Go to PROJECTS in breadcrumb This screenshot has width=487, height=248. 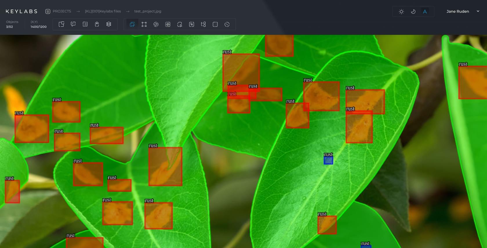[x=62, y=11]
